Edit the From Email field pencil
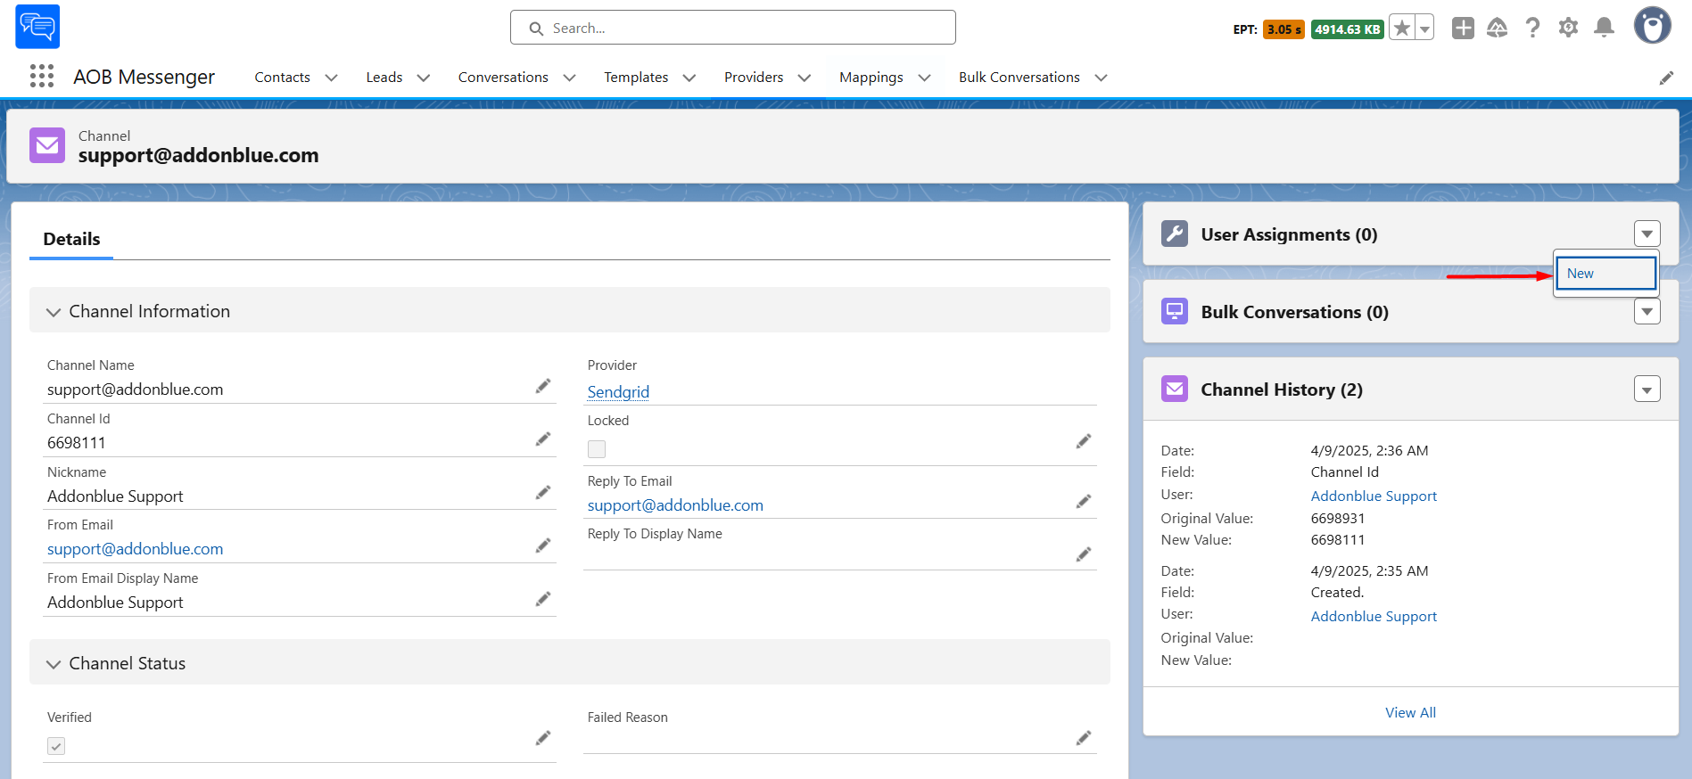1692x779 pixels. click(x=543, y=545)
